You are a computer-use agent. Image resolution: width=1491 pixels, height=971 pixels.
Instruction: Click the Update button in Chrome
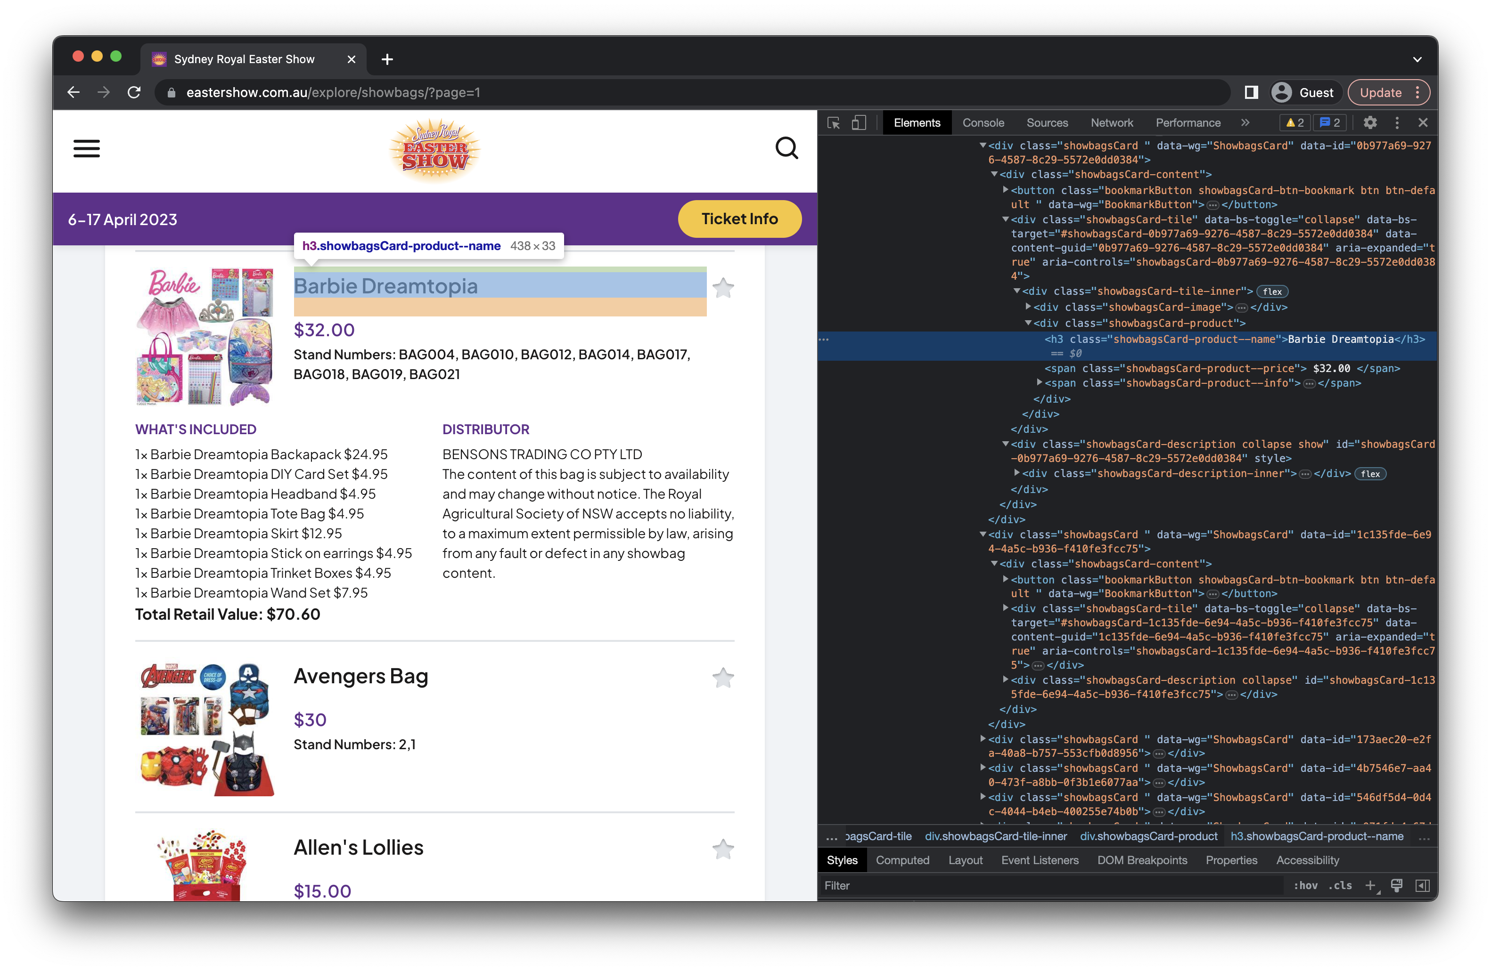1380,93
